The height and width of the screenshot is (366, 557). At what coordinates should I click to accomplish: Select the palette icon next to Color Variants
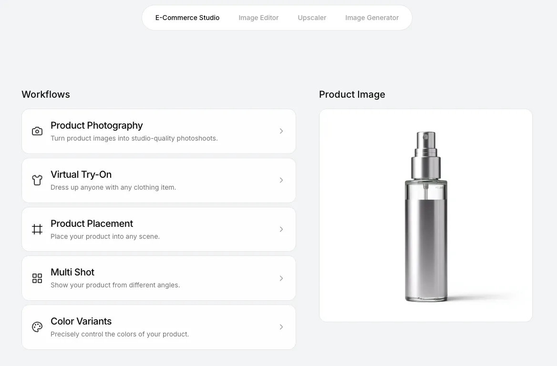37,327
